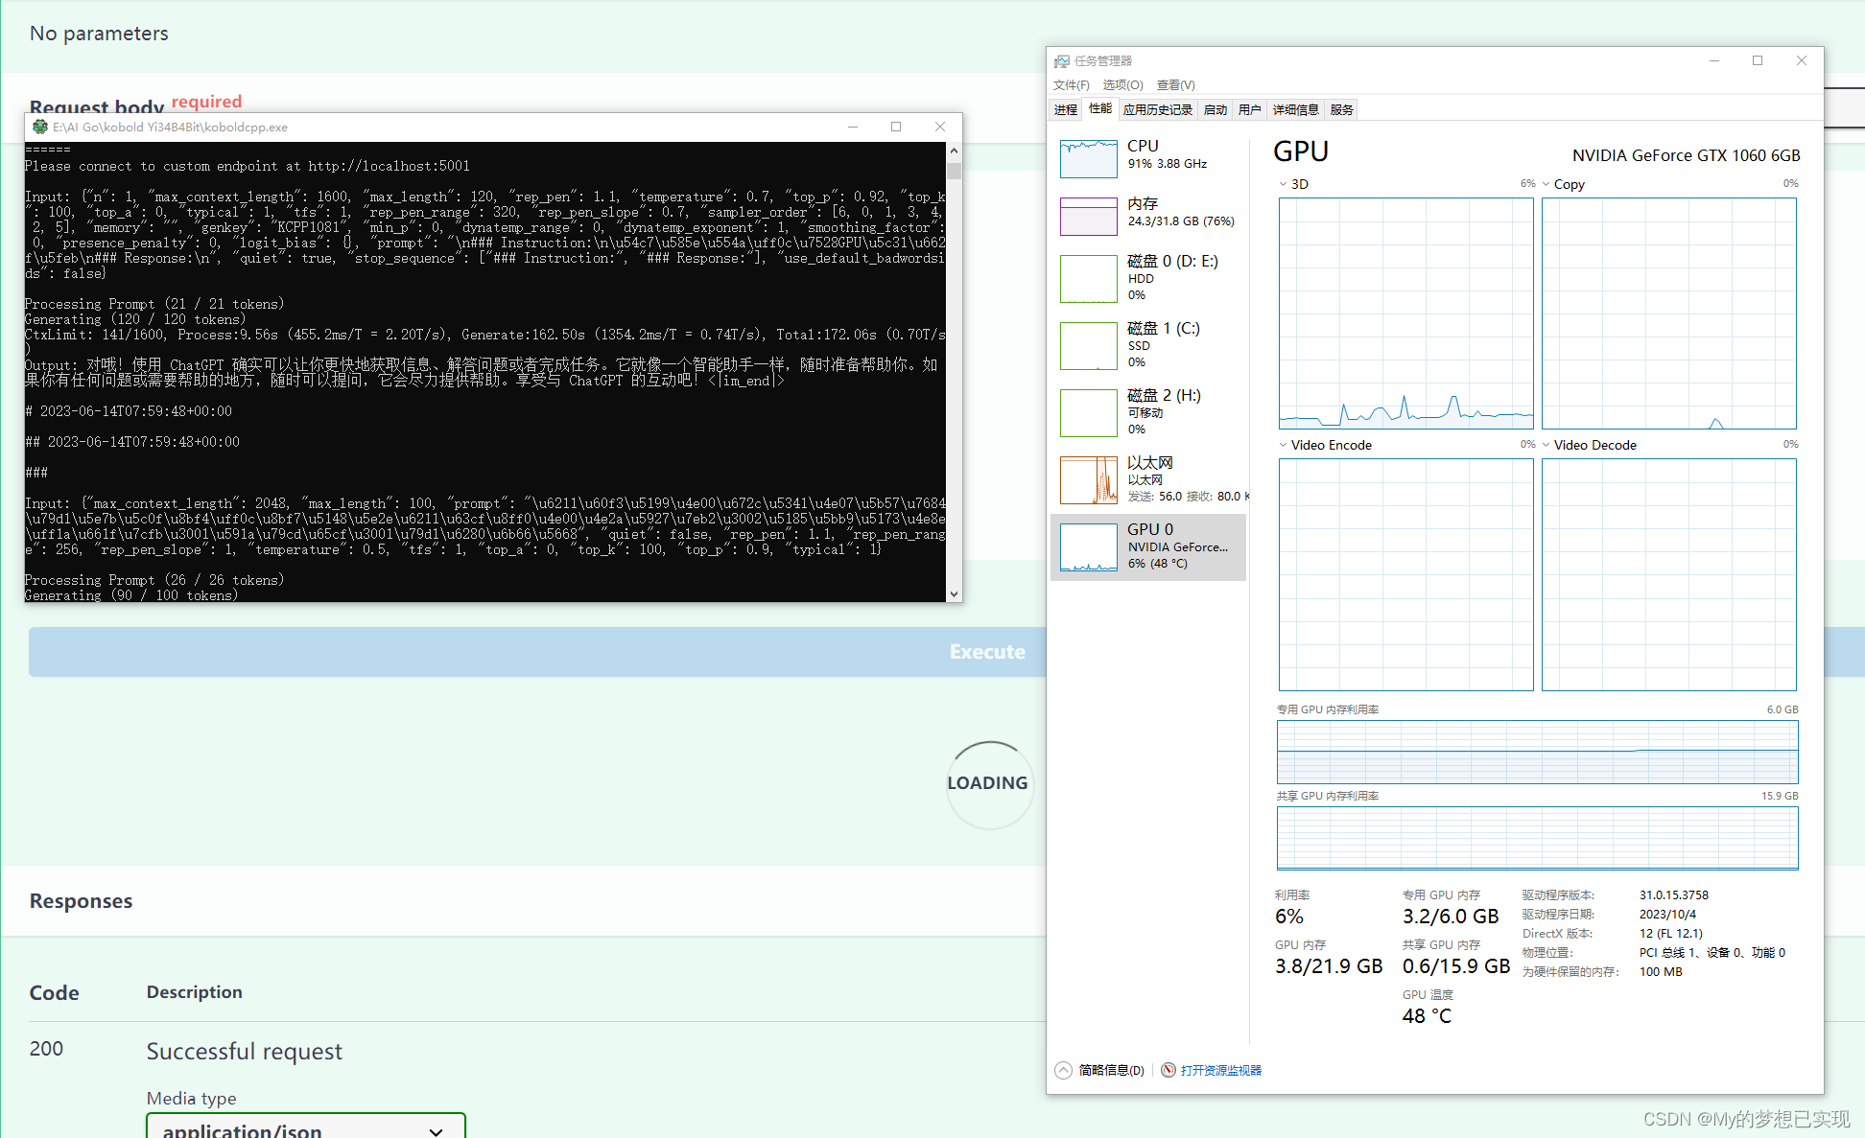Click the 'Responses' section heading

click(81, 901)
